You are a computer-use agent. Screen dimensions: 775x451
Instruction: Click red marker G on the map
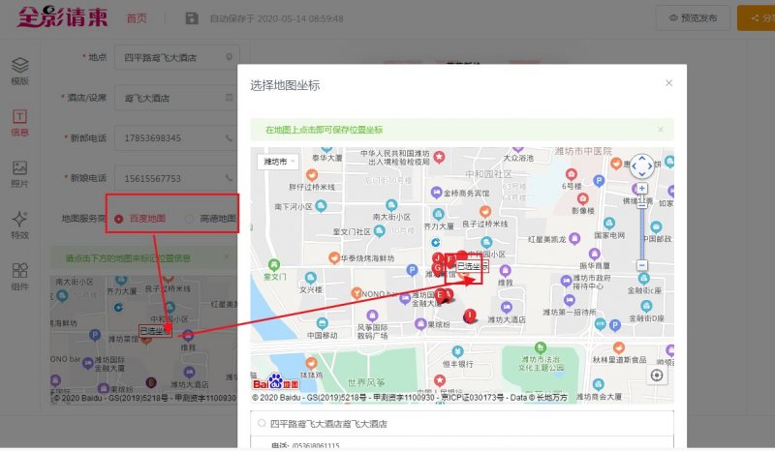(x=438, y=268)
